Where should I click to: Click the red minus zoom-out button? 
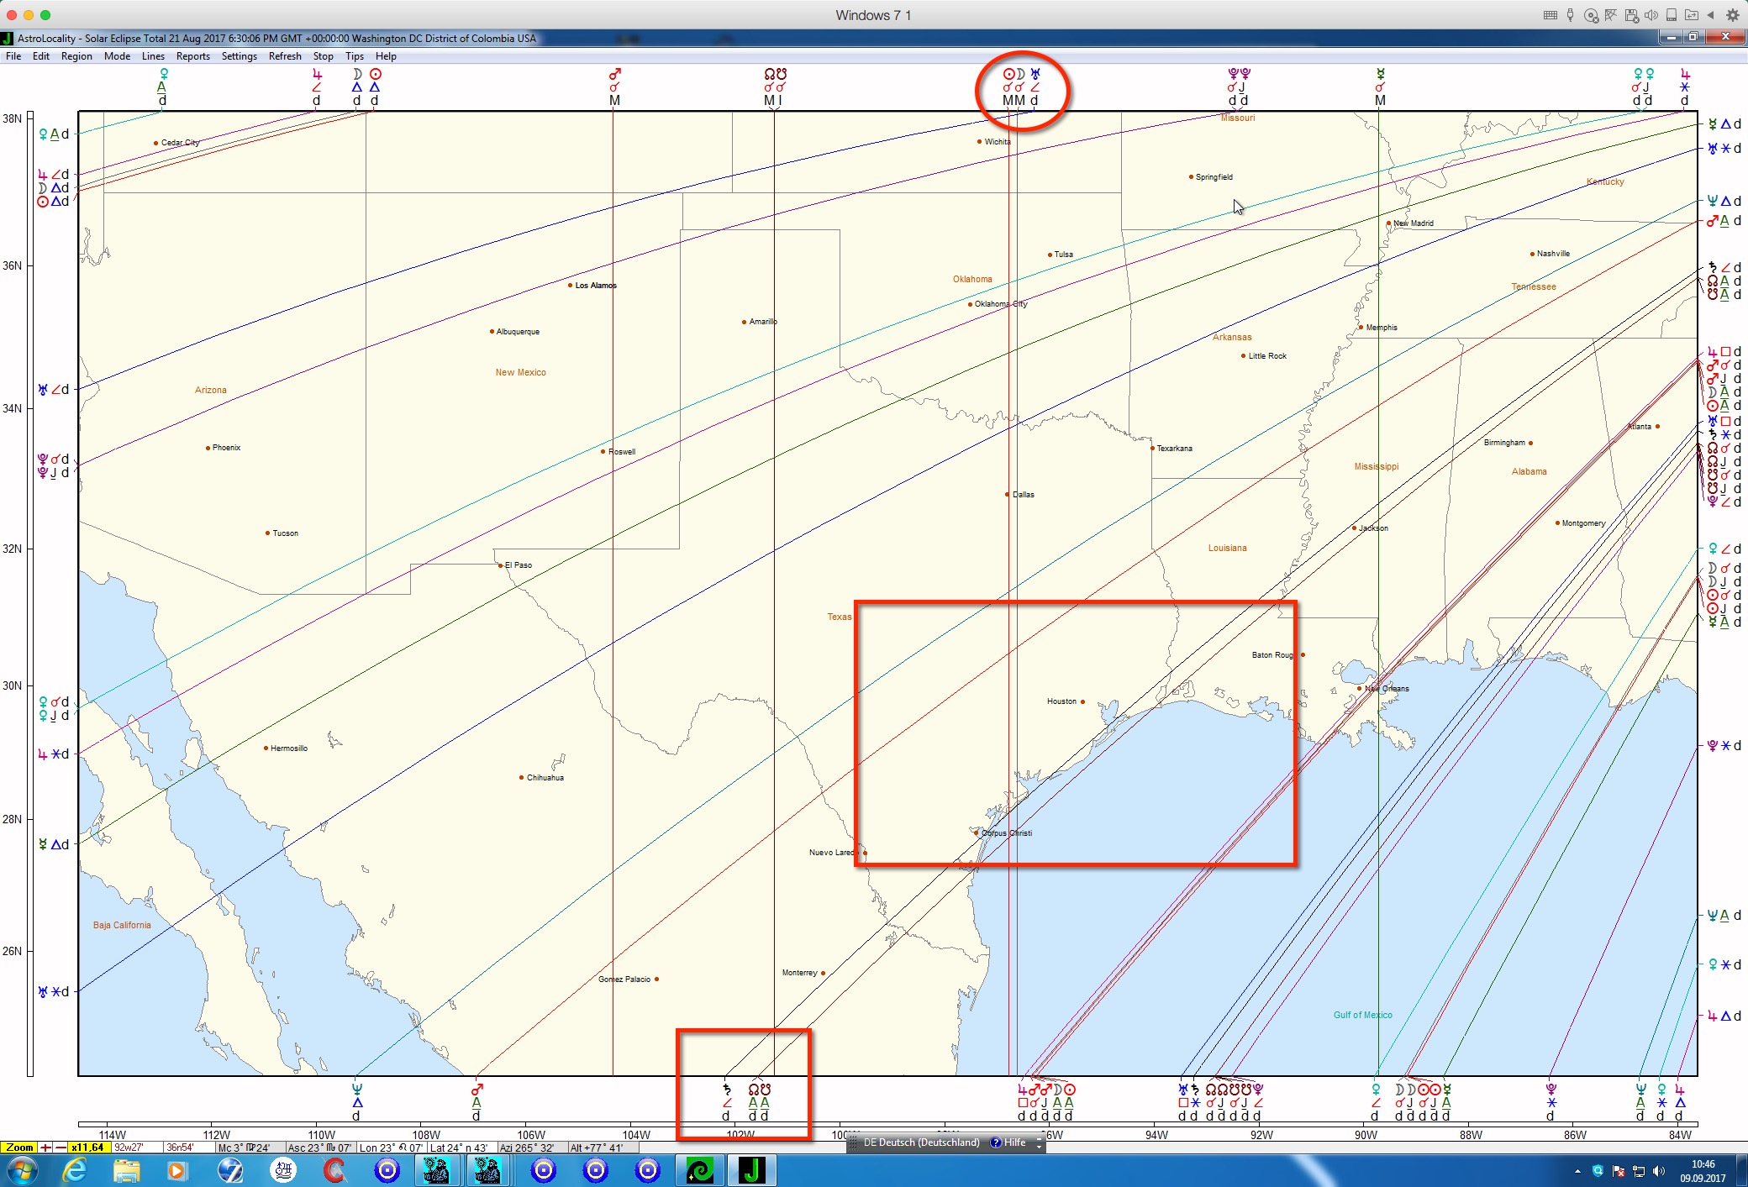tap(60, 1148)
